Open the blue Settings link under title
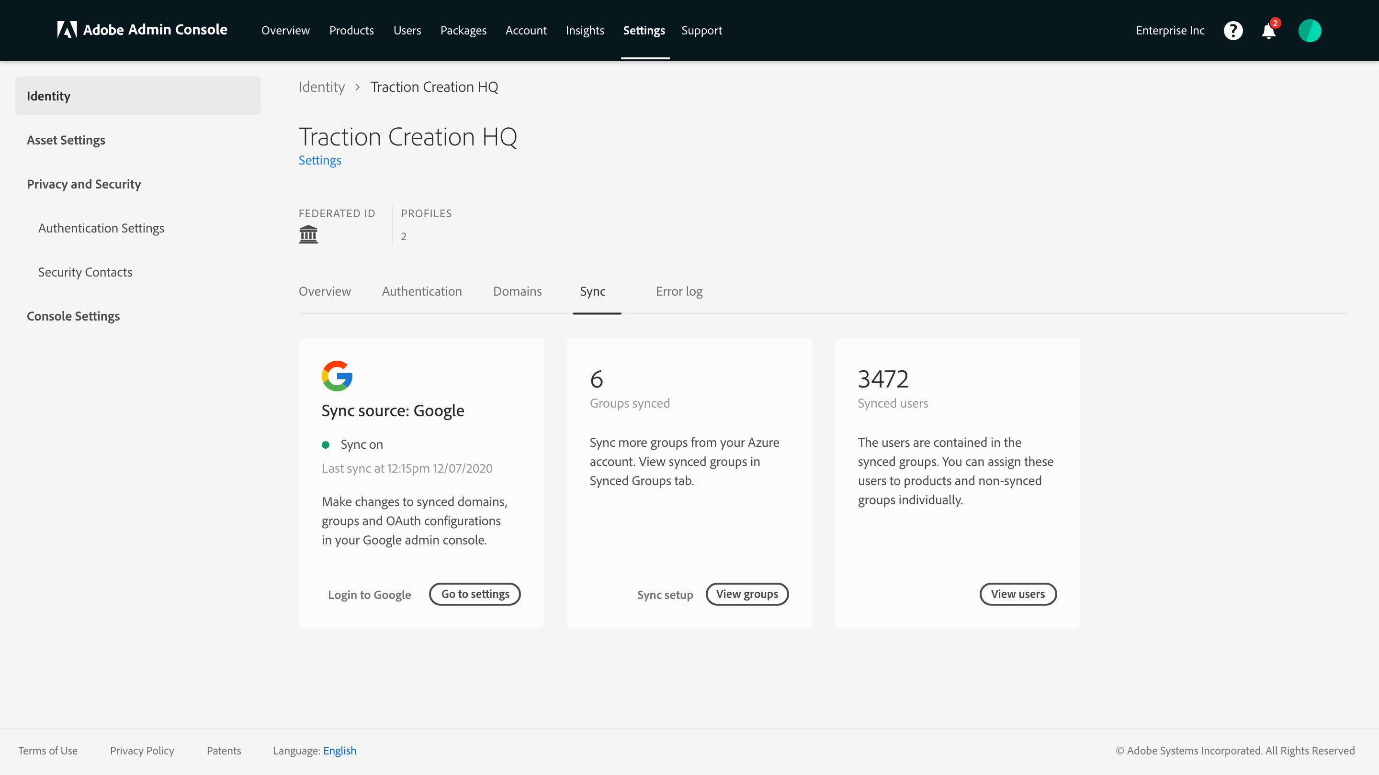Image resolution: width=1379 pixels, height=775 pixels. pyautogui.click(x=320, y=160)
